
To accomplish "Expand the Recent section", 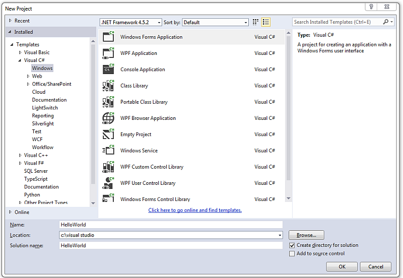I will [10, 21].
